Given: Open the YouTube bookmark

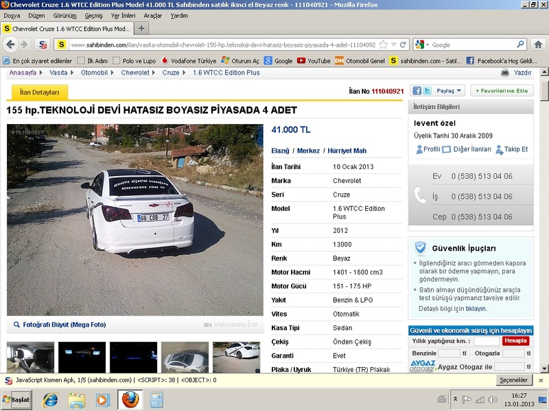Looking at the screenshot, I should click(314, 61).
